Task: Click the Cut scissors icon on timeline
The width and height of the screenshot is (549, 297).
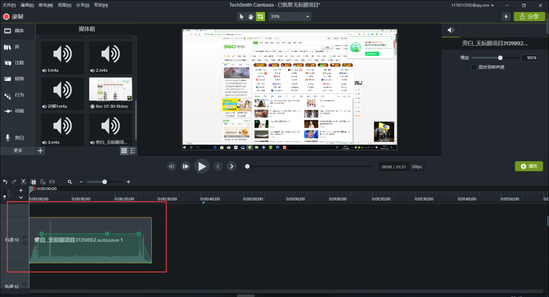Action: click(24, 182)
